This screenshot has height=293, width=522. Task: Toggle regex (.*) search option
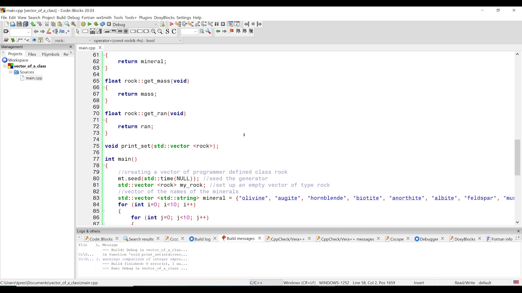pyautogui.click(x=67, y=31)
